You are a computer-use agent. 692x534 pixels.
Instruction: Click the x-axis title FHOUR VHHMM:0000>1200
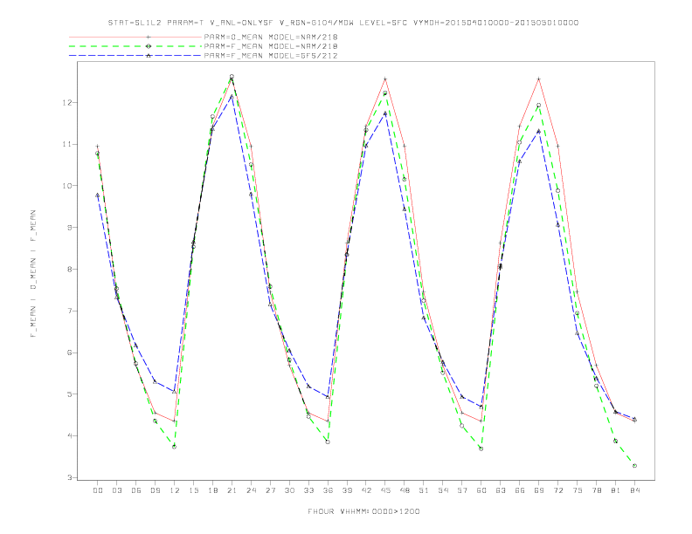363,511
